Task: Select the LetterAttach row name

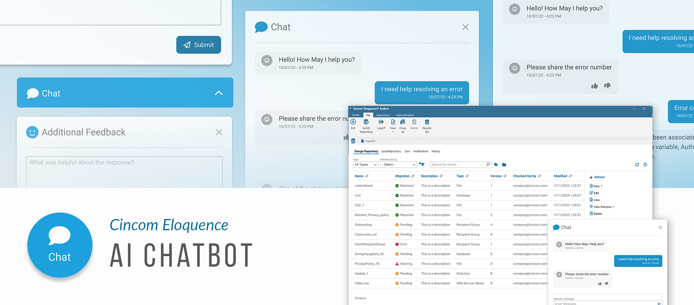Action: click(364, 186)
